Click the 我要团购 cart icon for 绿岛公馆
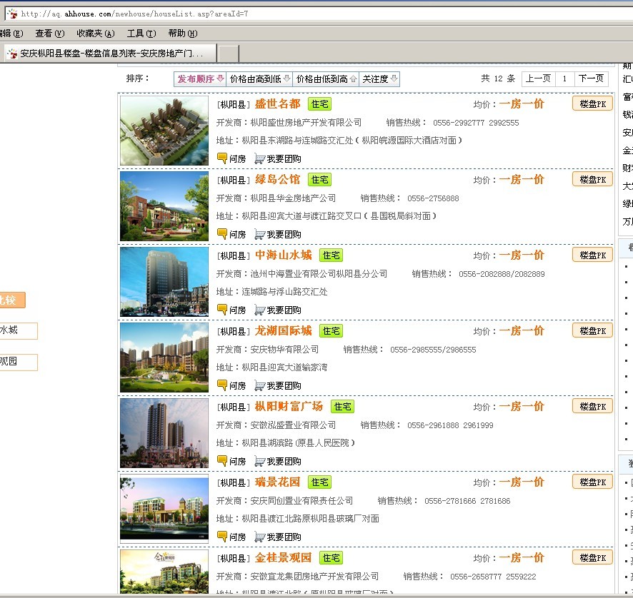The width and height of the screenshot is (633, 598). pyautogui.click(x=259, y=234)
